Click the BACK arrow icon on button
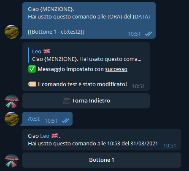This screenshot has width=189, height=171. pos(67,100)
